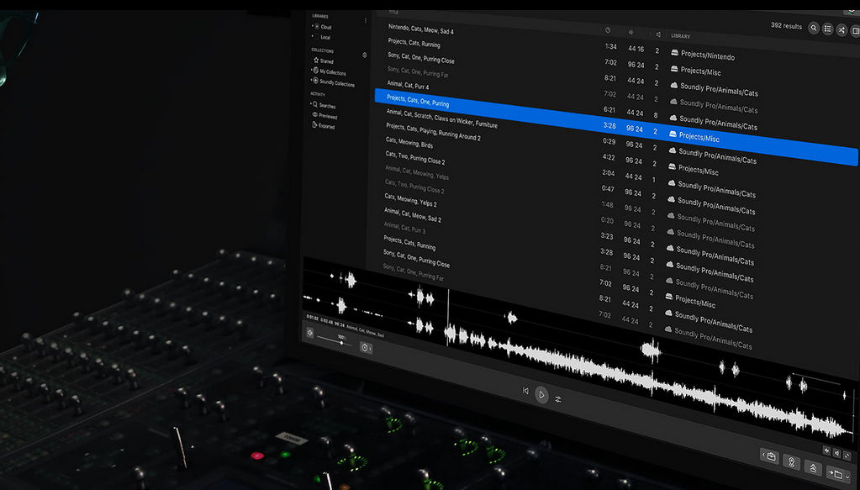Select Animal, Cat, Scratch, Claws on Wicker row
Viewport: 860px width, 490px height.
pyautogui.click(x=441, y=118)
